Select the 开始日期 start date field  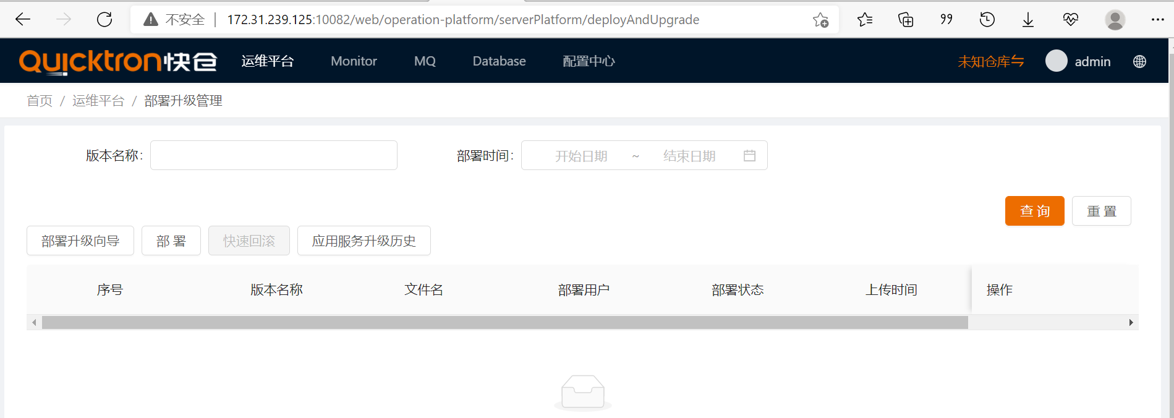click(581, 156)
